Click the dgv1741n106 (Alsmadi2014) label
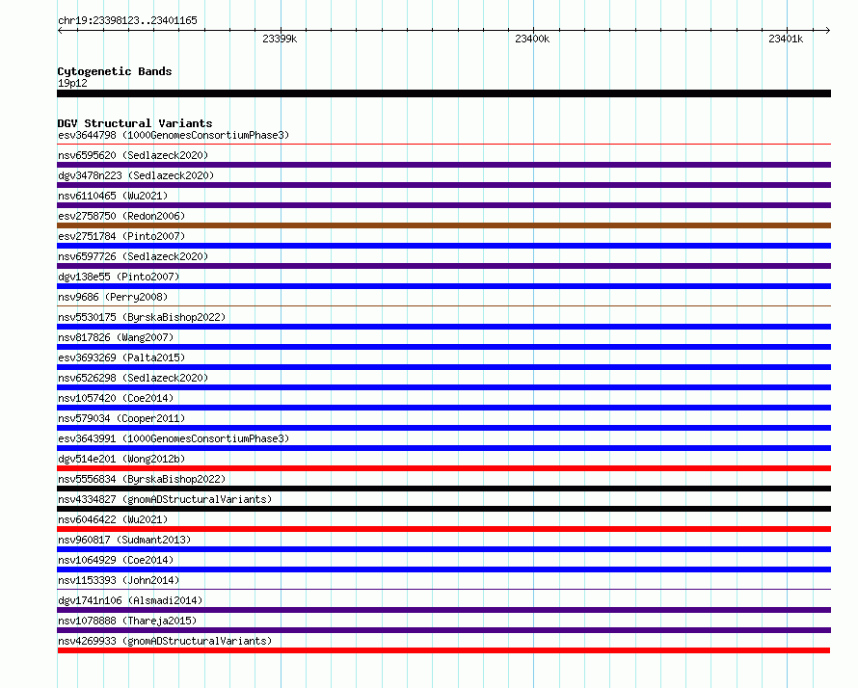The width and height of the screenshot is (858, 688). pos(130,600)
